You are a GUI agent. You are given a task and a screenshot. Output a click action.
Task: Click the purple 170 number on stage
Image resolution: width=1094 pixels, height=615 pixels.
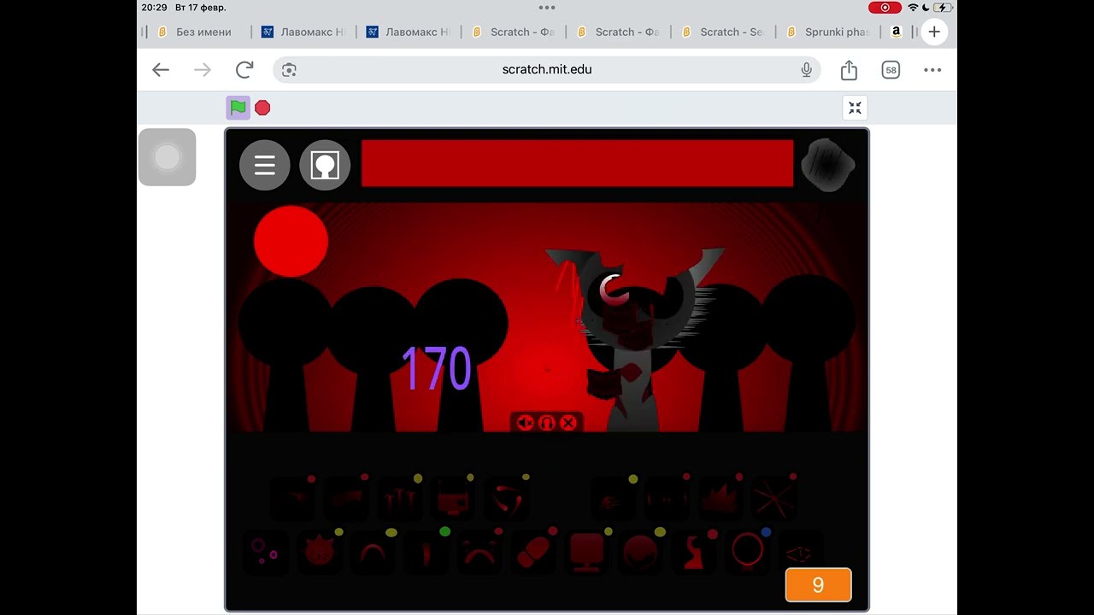point(436,369)
